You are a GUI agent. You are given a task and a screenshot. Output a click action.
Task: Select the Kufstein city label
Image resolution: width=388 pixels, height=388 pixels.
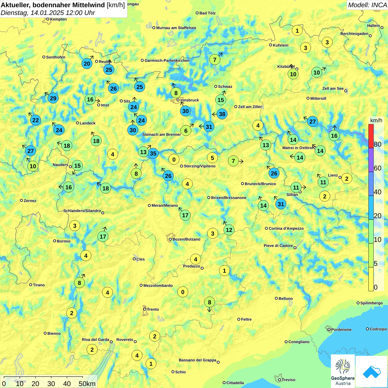coord(280,45)
